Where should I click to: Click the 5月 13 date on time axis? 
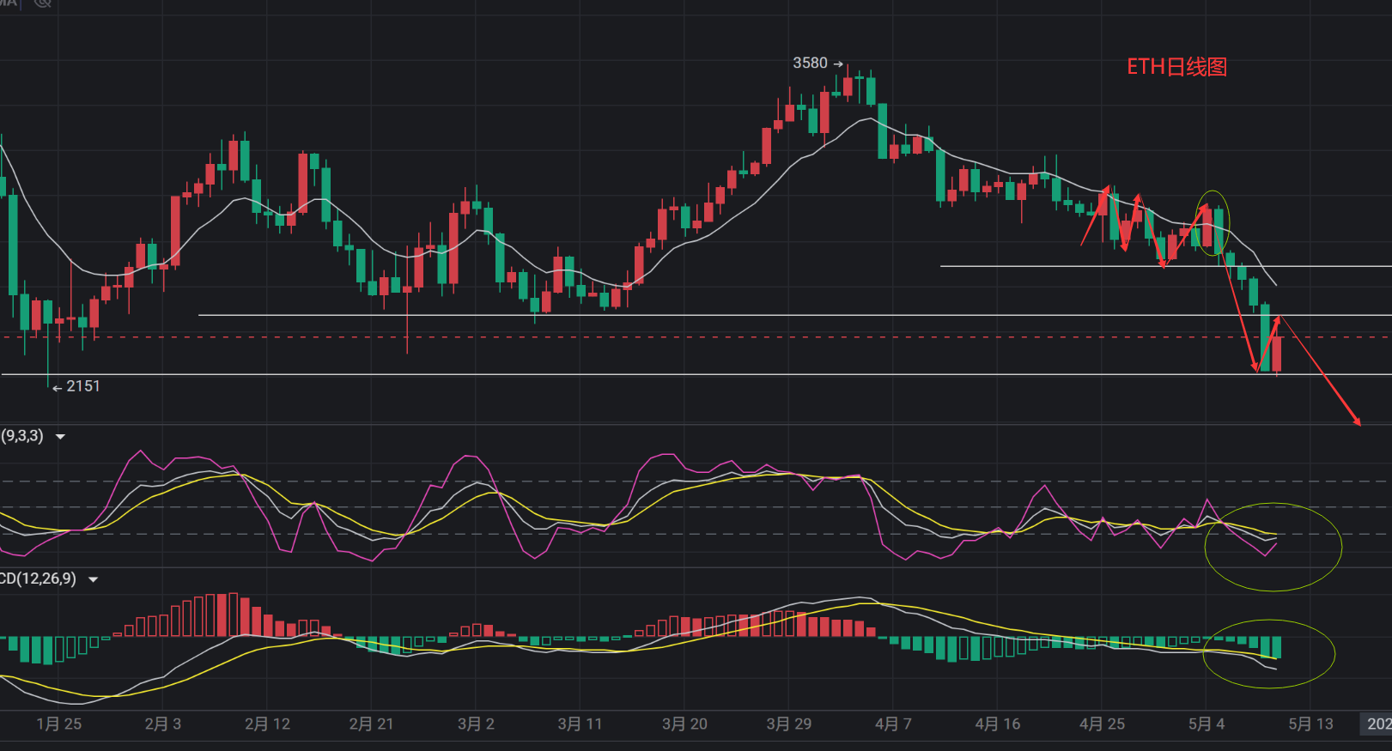1310,724
